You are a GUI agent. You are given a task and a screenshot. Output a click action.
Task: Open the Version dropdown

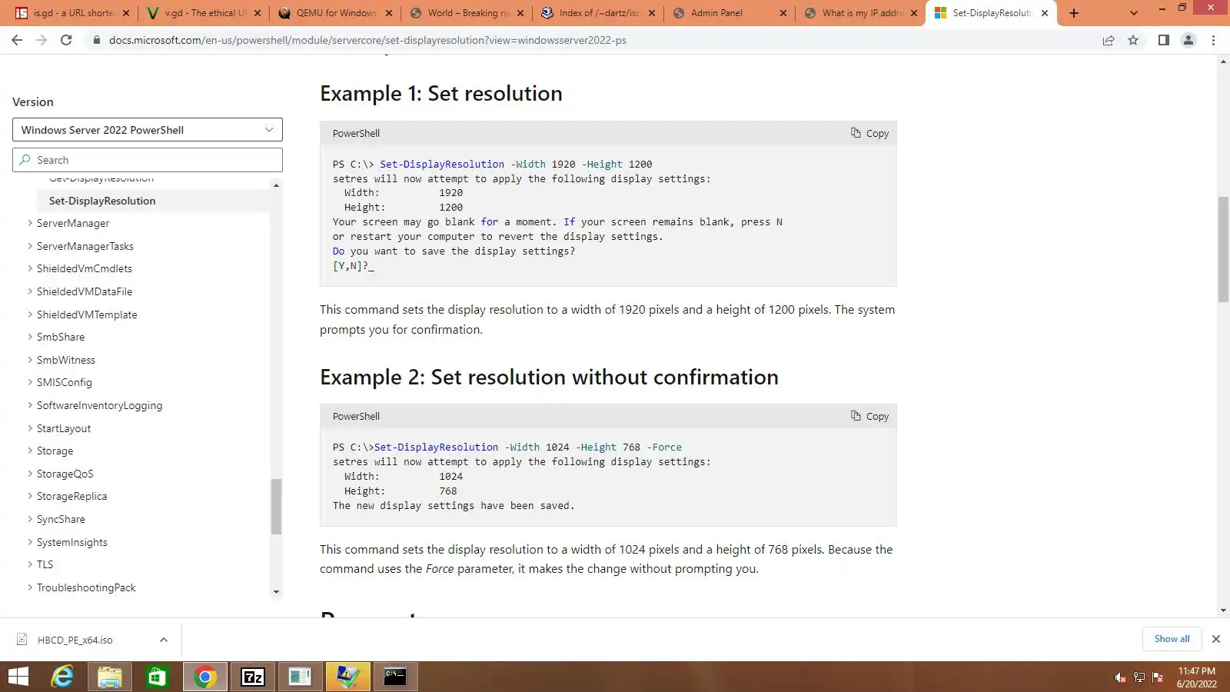point(148,130)
